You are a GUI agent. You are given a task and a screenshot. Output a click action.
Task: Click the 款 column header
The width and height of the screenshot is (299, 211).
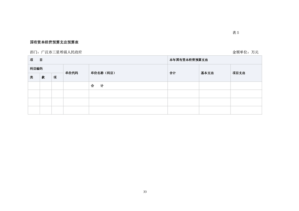(46, 77)
